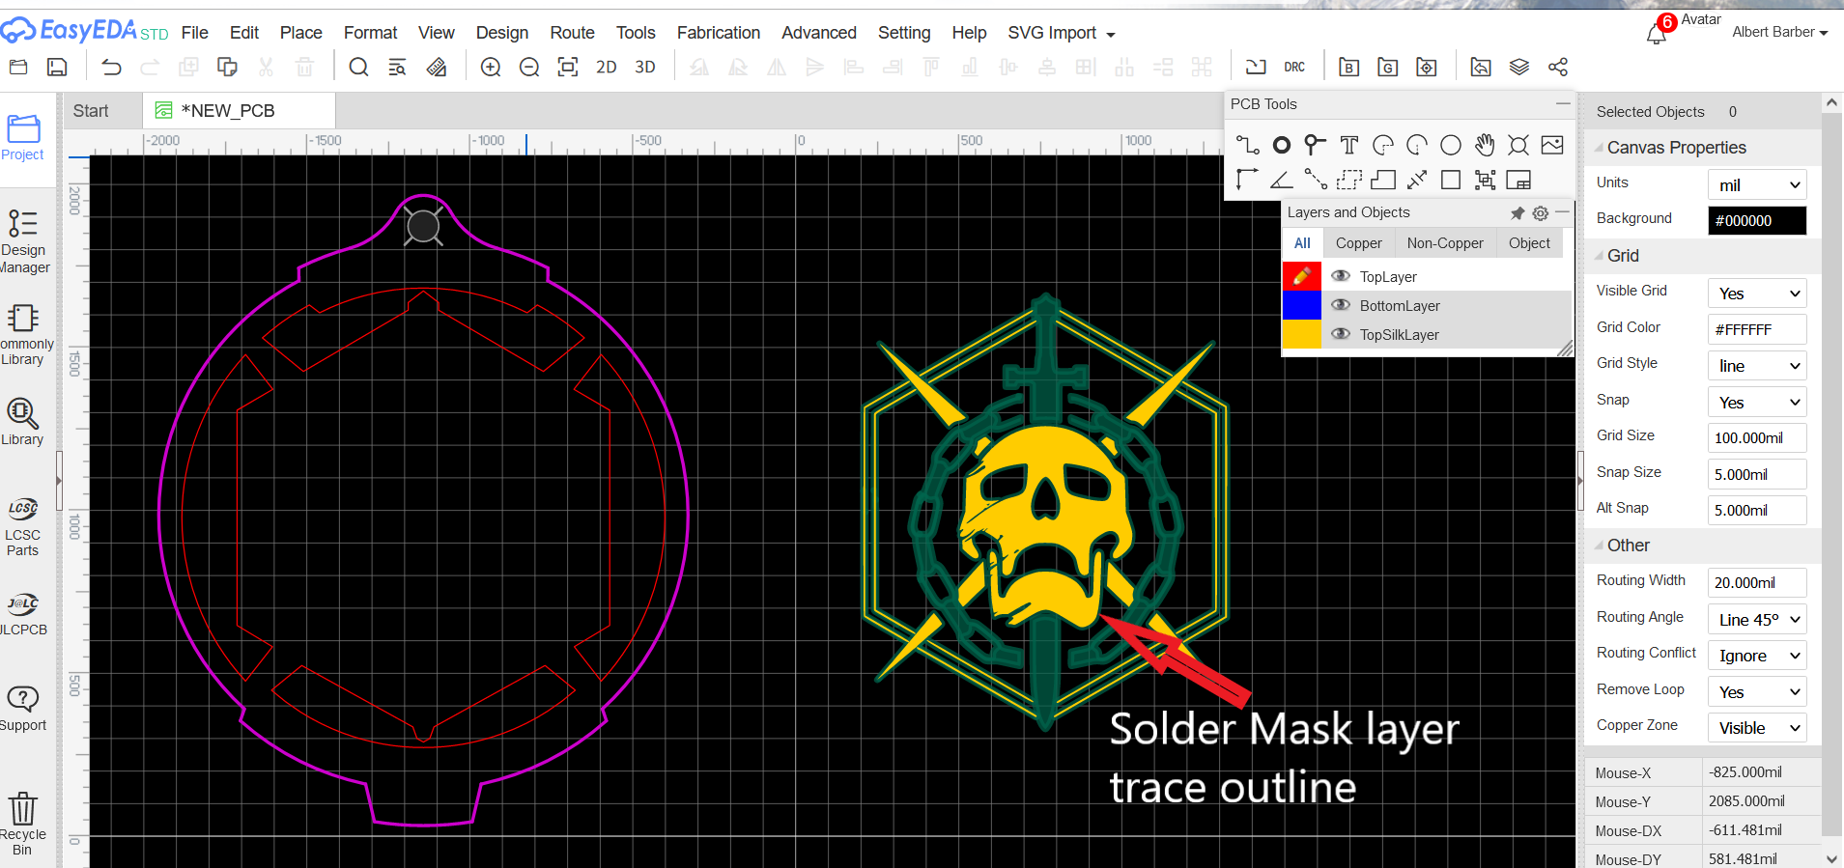Open layer settings gear in Layers panel

point(1541,212)
